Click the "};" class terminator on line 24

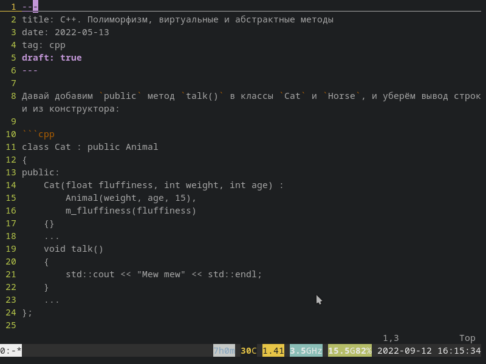[27, 312]
